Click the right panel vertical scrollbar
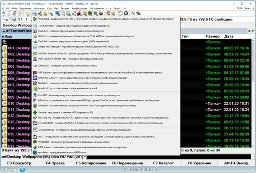The image size is (256, 173). click(x=253, y=93)
